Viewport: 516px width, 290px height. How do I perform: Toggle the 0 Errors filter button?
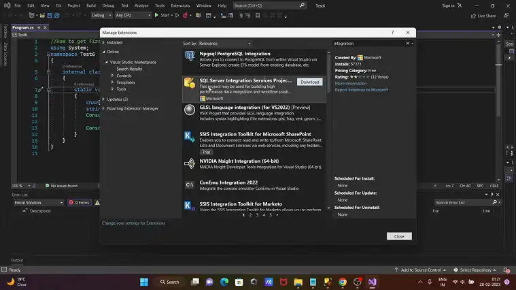(x=80, y=203)
